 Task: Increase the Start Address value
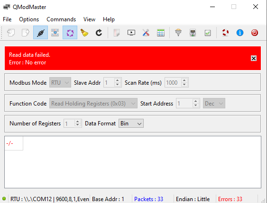(196, 101)
